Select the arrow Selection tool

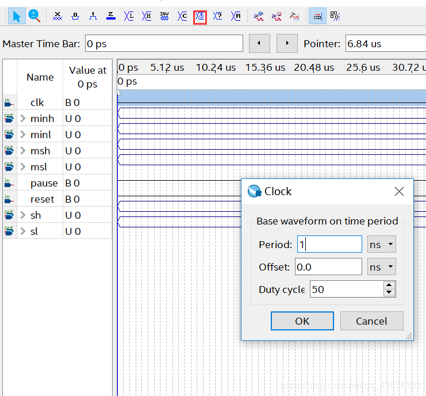17,16
